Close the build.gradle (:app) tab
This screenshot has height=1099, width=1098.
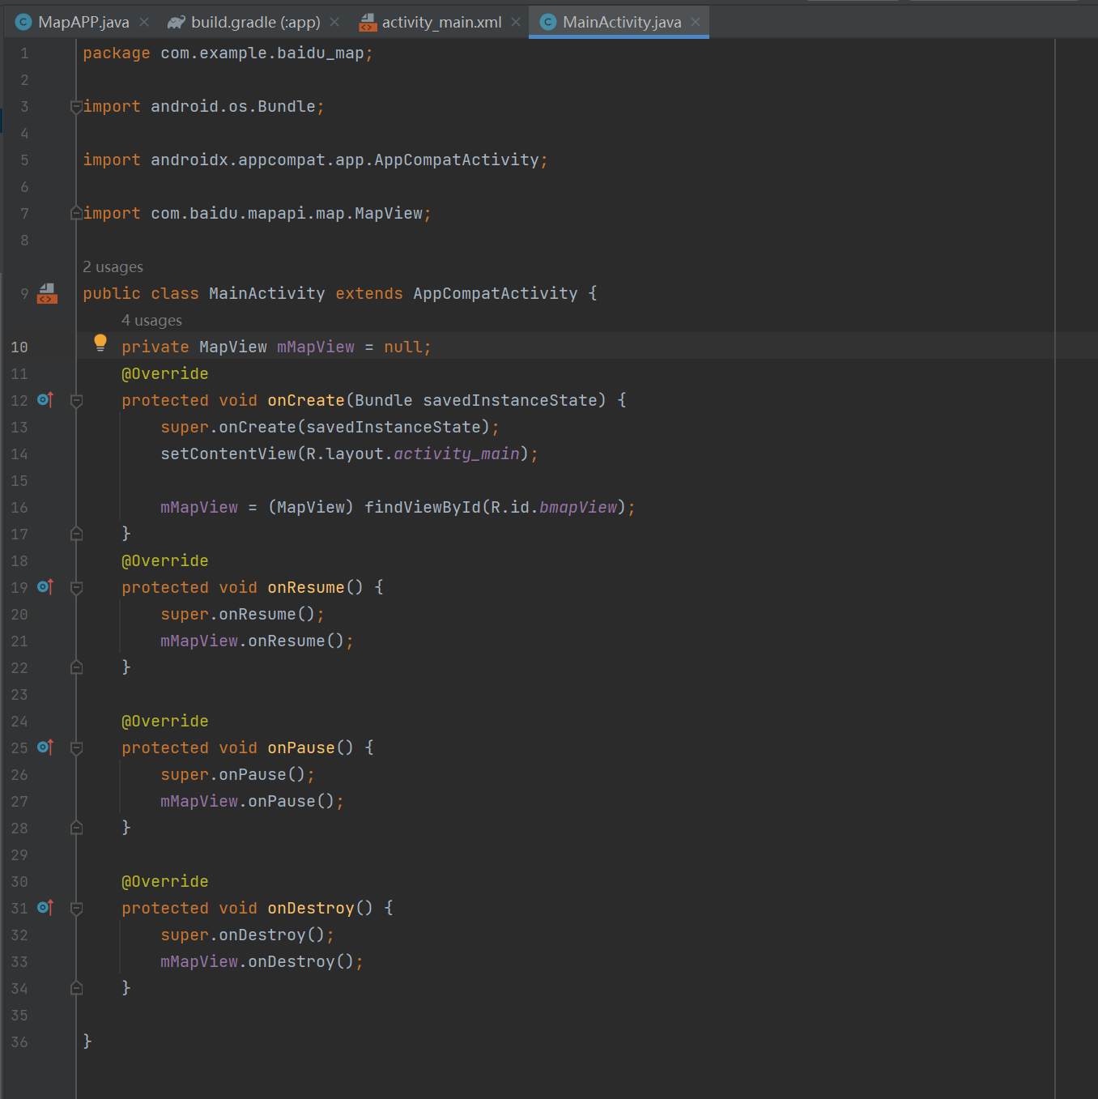pyautogui.click(x=334, y=22)
